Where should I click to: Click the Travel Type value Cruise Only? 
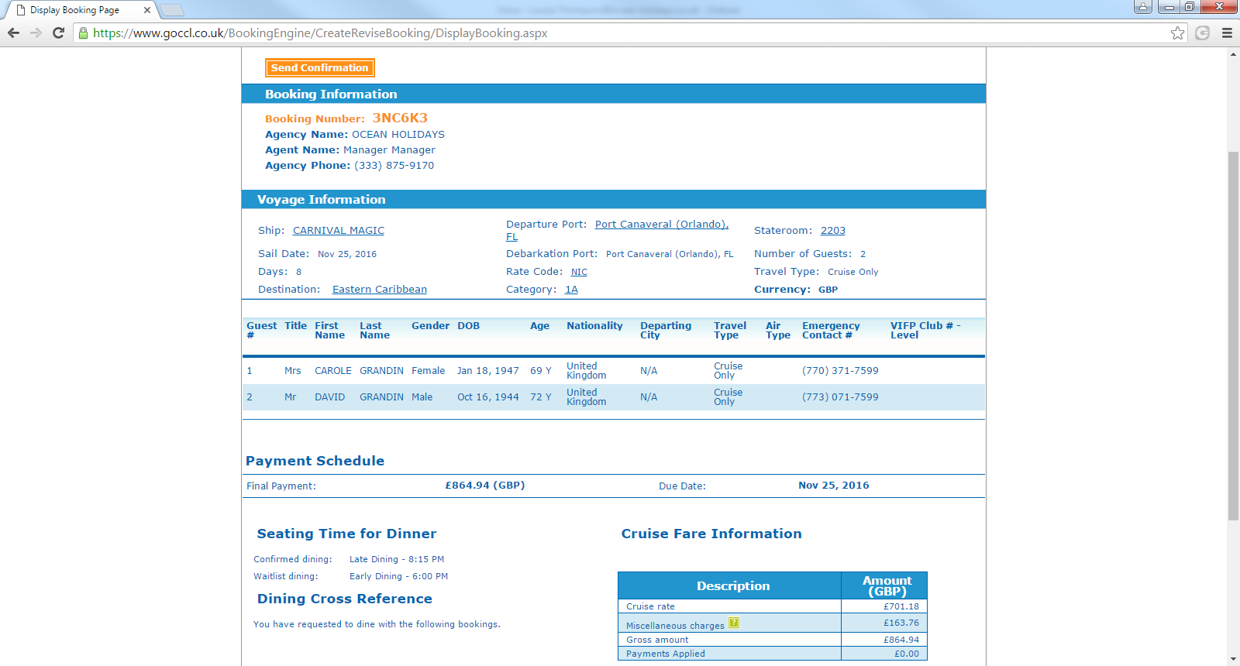tap(853, 272)
